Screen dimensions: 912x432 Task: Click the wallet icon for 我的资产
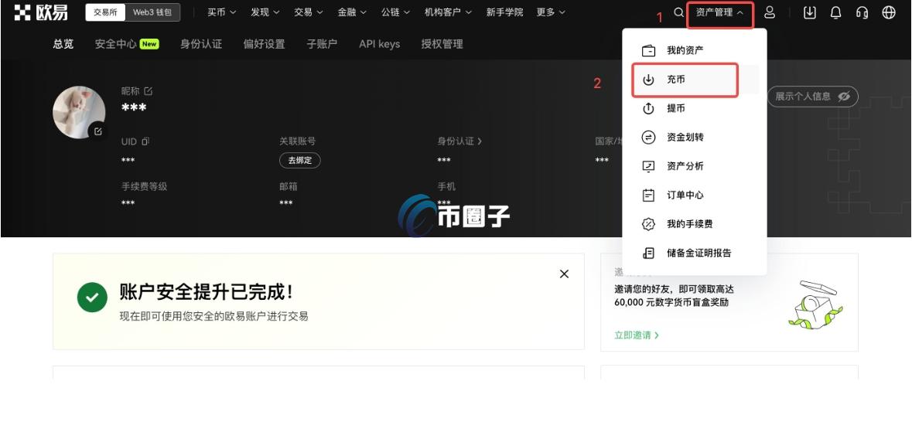[648, 50]
